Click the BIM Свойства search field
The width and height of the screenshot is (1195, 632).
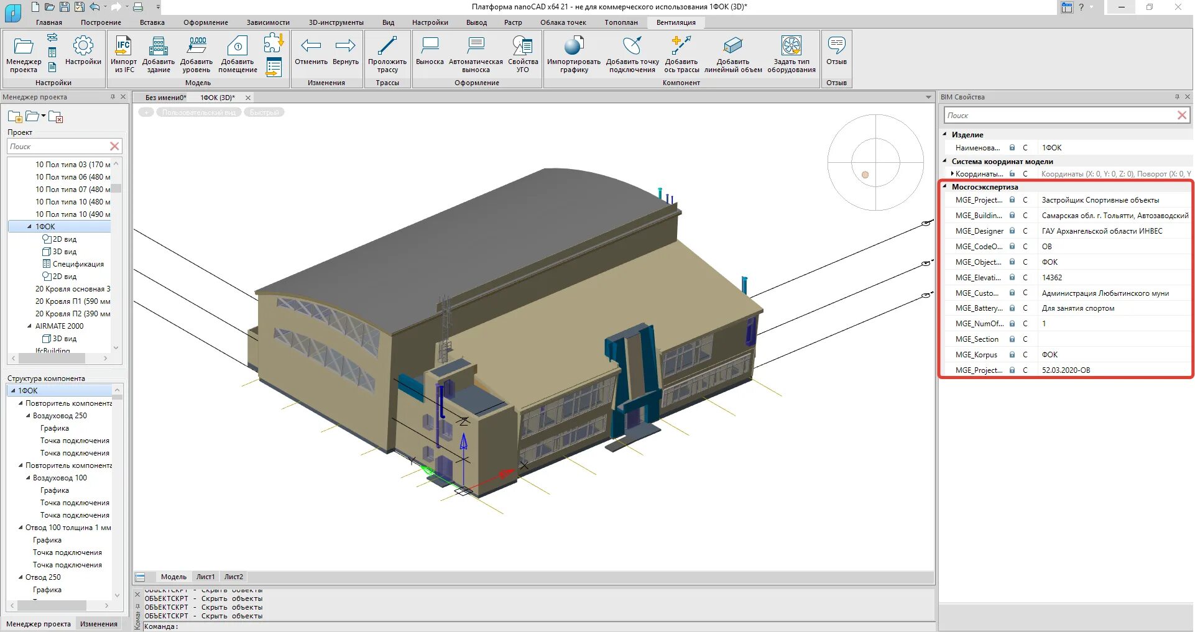point(1059,116)
